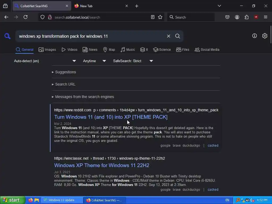272x204 pixels.
Task: Launch Firefox from quick launch bar
Action: [31, 200]
